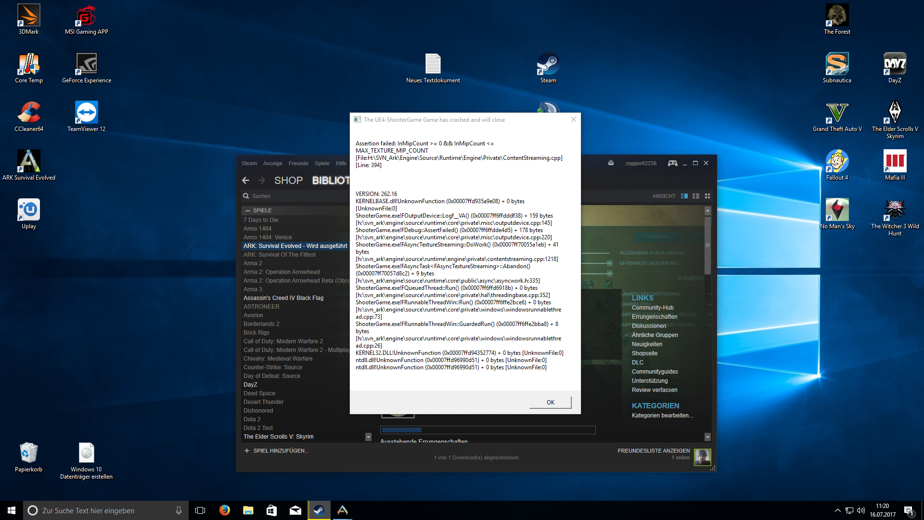Open the Steam notification inbox icon
924x520 pixels.
pos(611,163)
